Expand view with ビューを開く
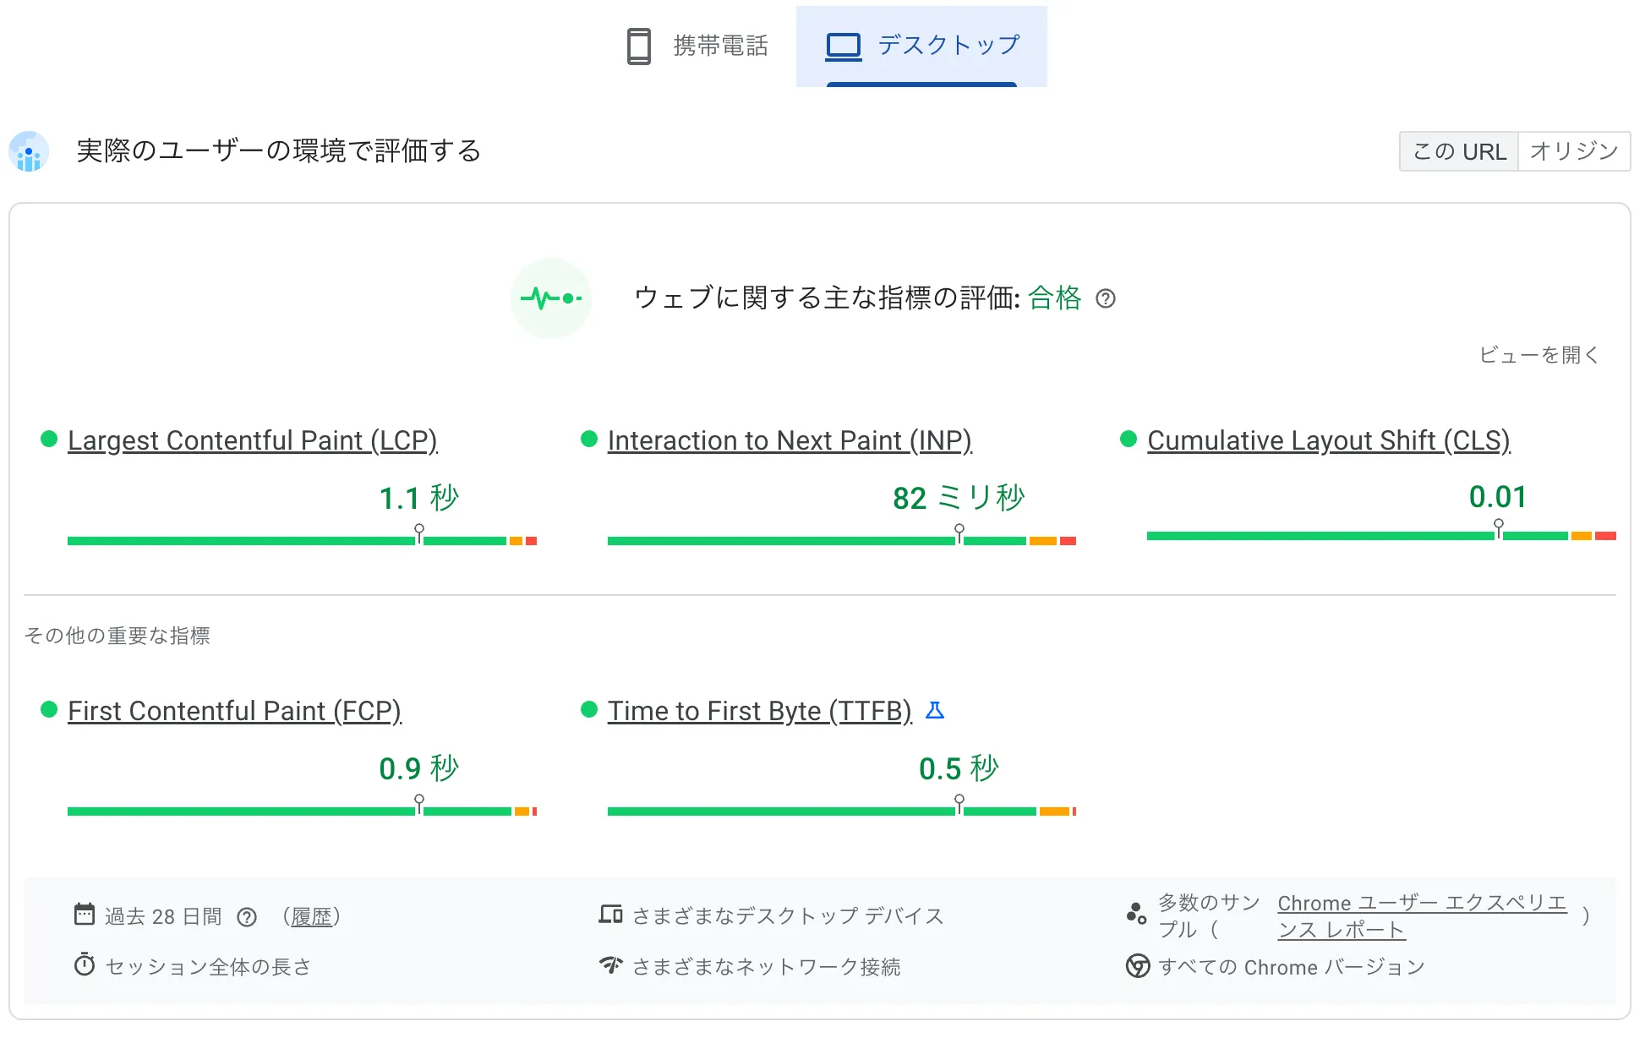 pyautogui.click(x=1538, y=355)
